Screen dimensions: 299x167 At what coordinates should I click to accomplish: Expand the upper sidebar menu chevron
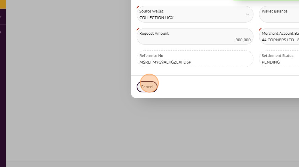(1, 16)
